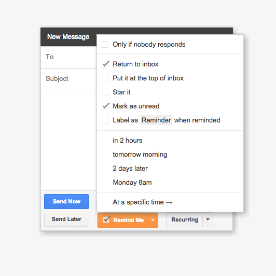The width and height of the screenshot is (276, 276).
Task: Toggle the checkbox inside Remind Me button
Action: coord(106,219)
